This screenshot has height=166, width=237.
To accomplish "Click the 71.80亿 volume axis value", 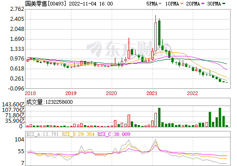I will coord(15,116).
